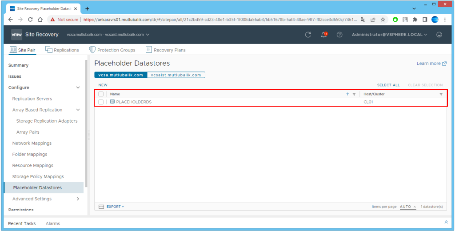The height and width of the screenshot is (231, 455).
Task: Open the Learn more link
Action: point(432,63)
